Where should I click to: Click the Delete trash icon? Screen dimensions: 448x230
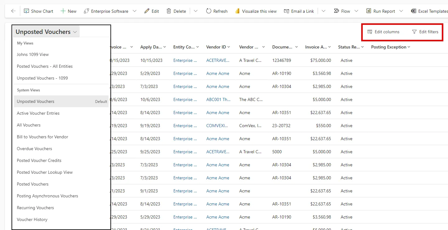[169, 11]
